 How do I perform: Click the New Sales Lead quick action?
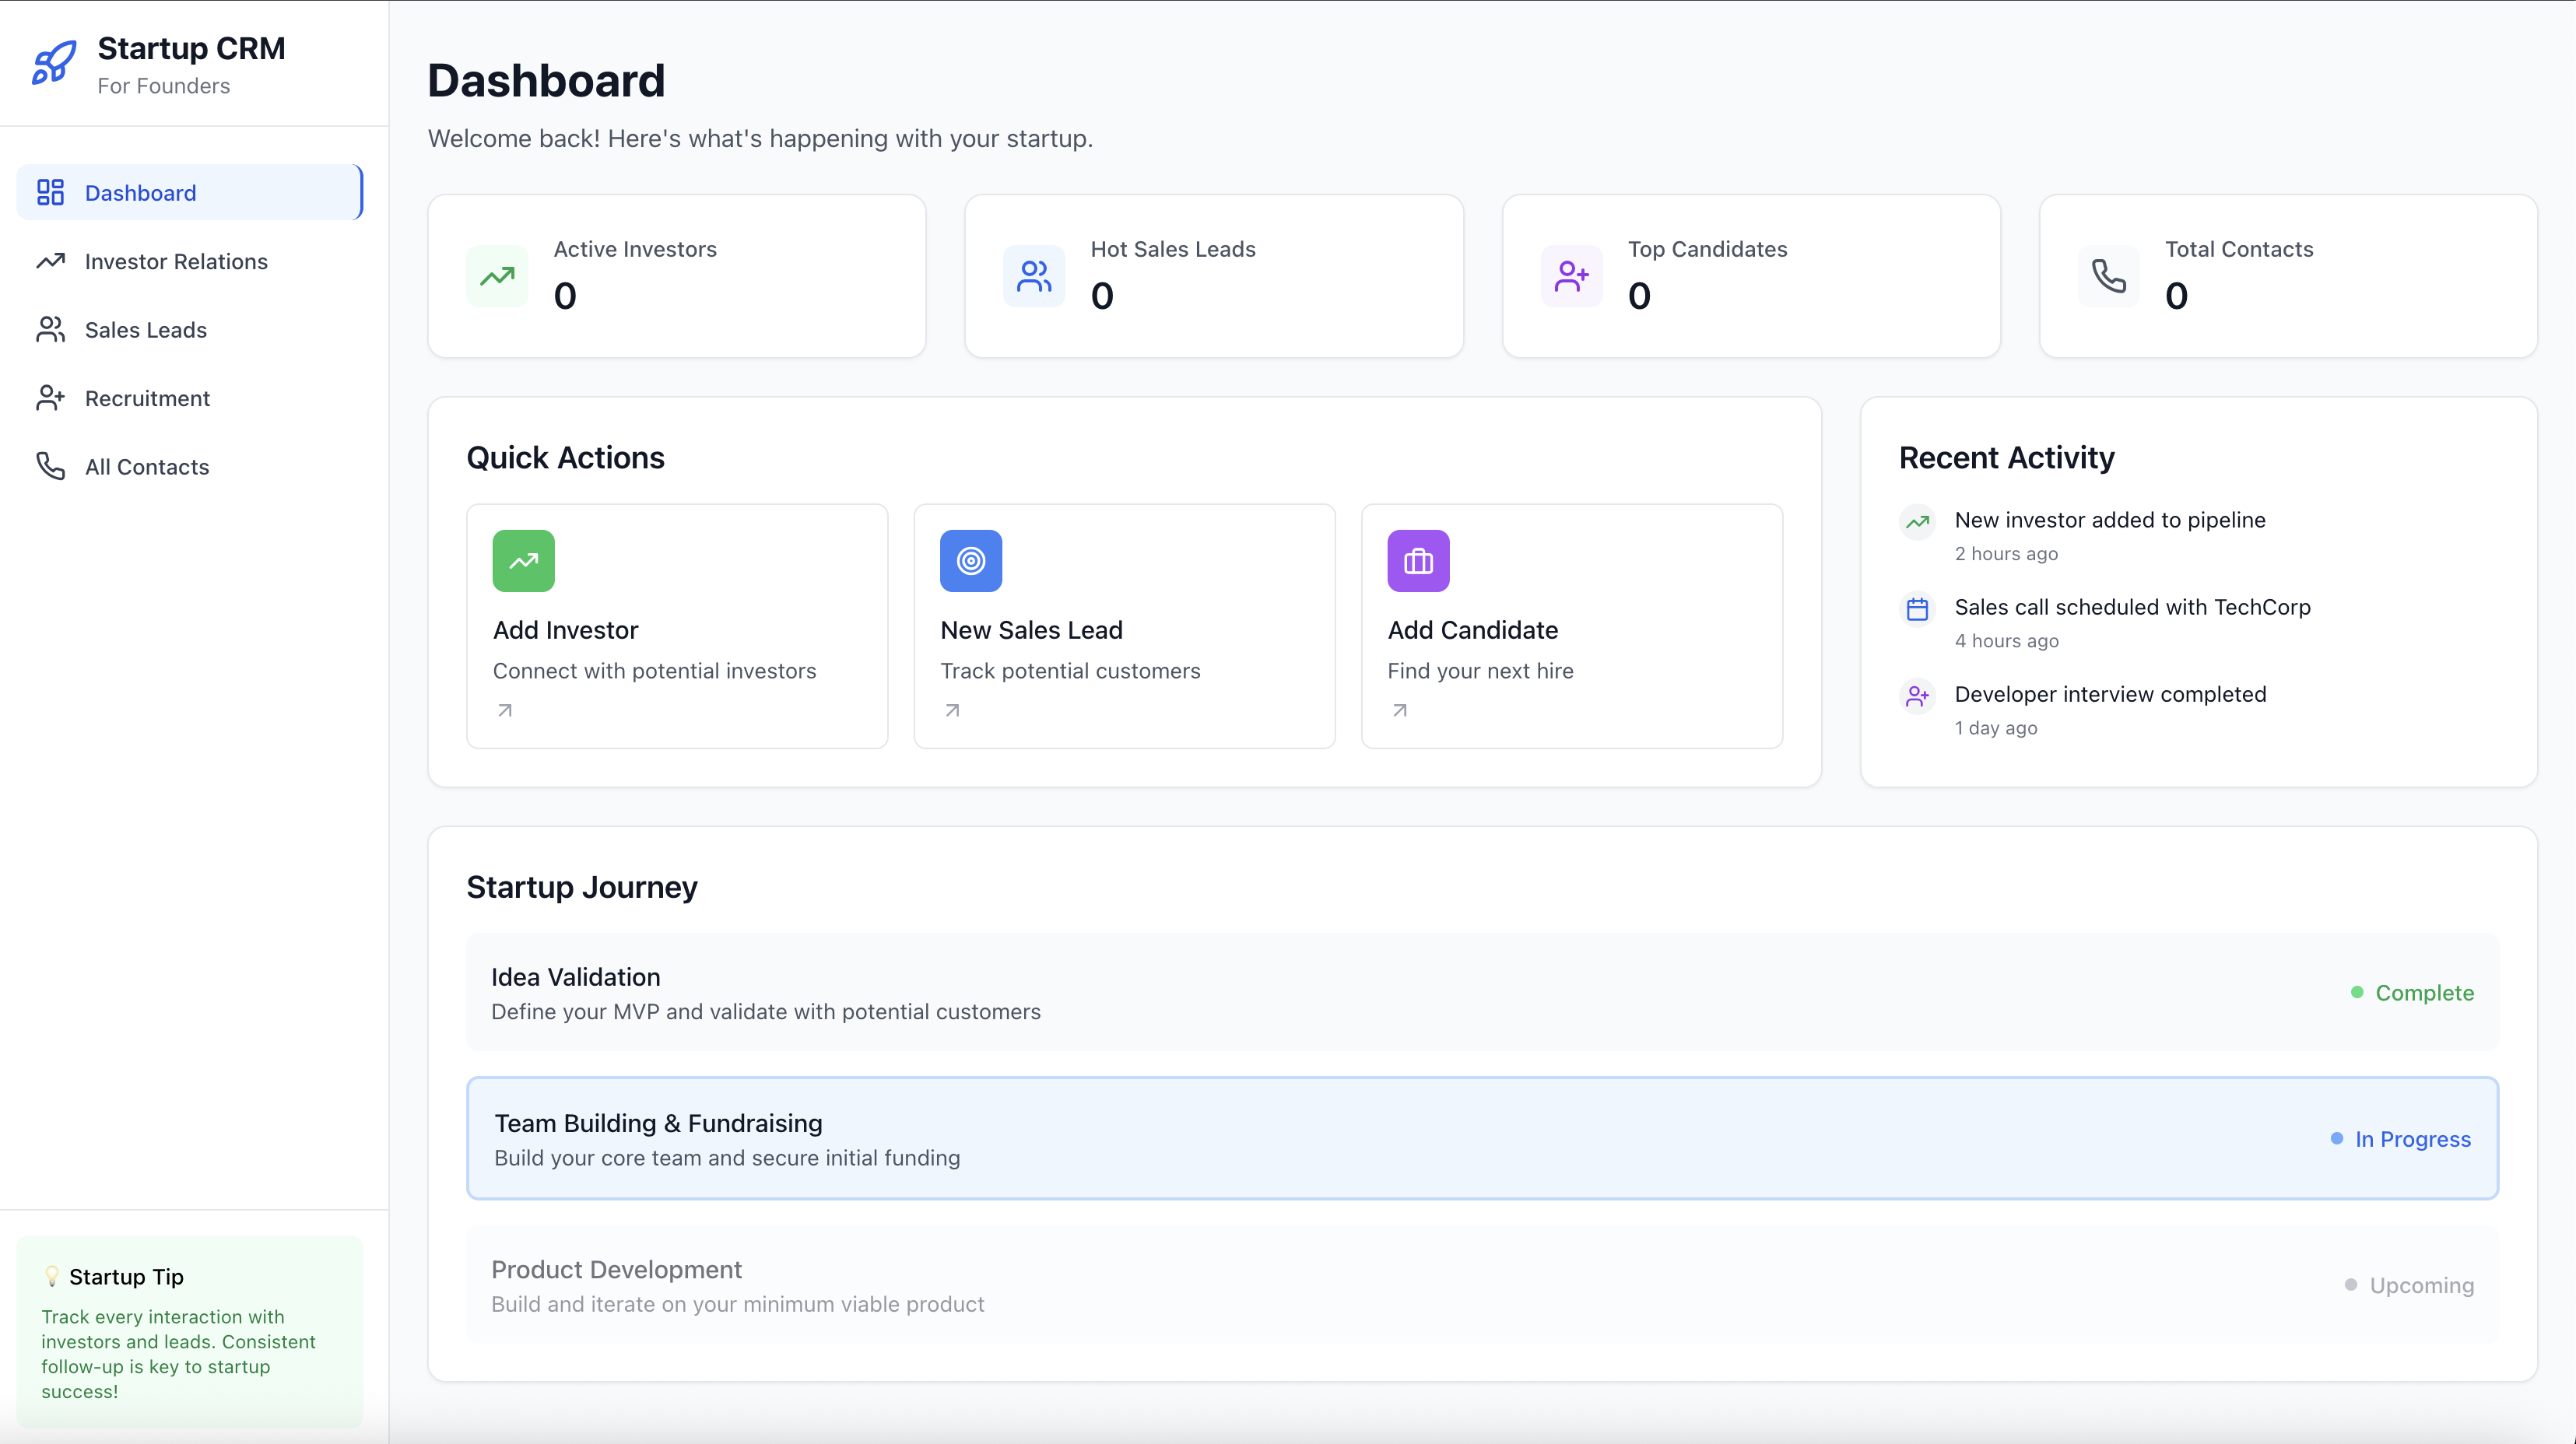coord(1124,626)
